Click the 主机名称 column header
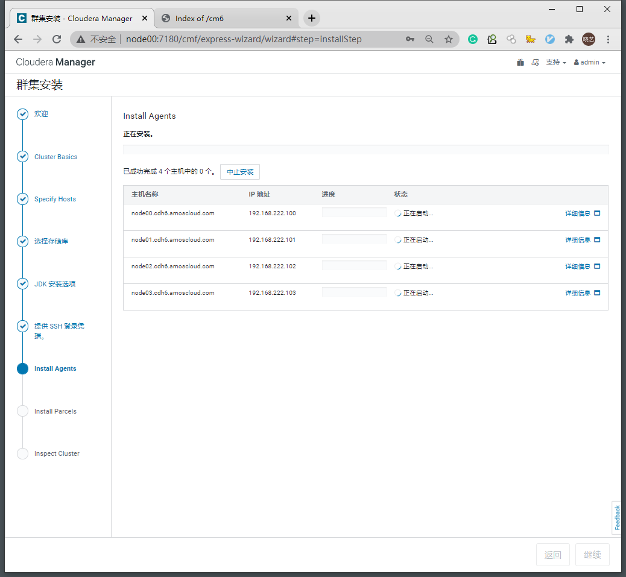 (x=145, y=194)
